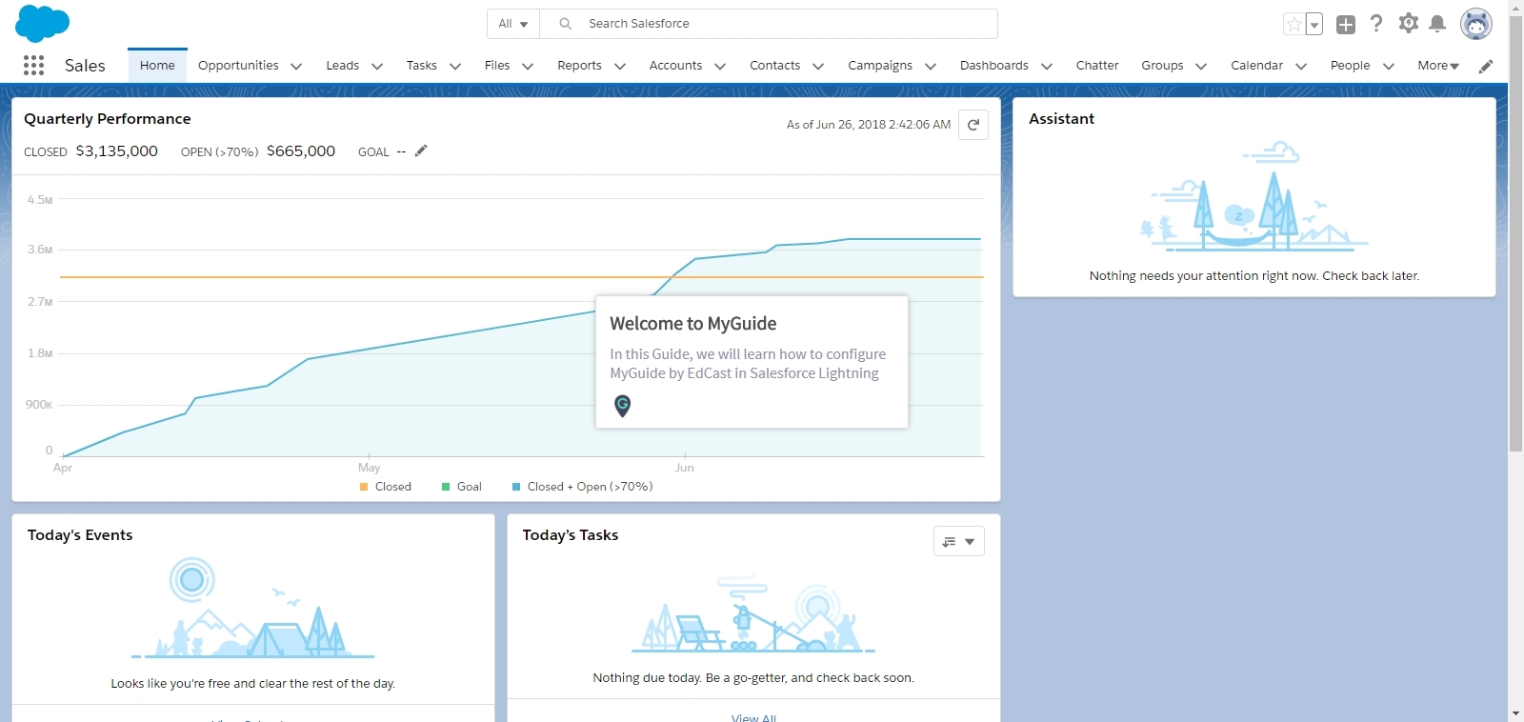Open the Tasks tab
Image resolution: width=1524 pixels, height=722 pixels.
[421, 66]
